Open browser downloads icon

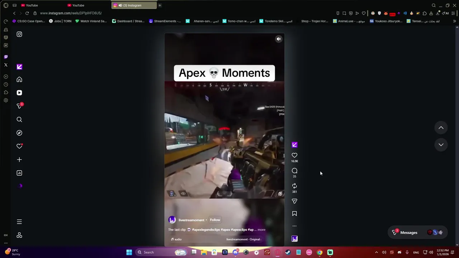[437, 13]
